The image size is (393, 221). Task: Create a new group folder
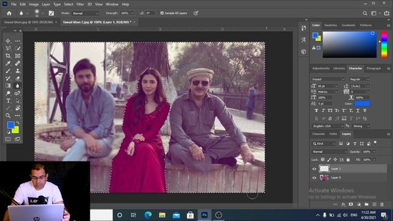click(367, 204)
